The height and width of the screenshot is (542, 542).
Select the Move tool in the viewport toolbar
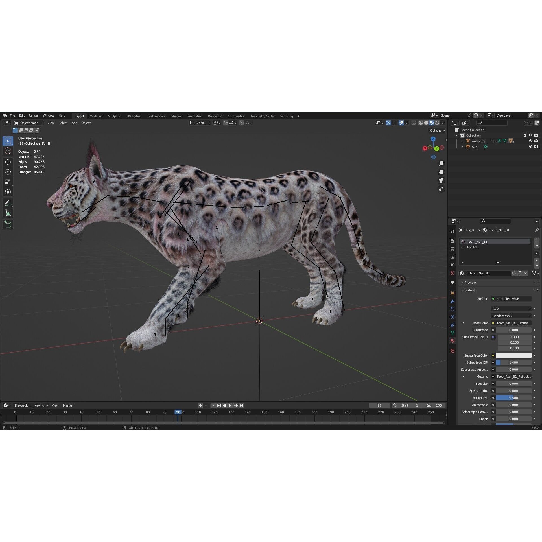click(8, 162)
